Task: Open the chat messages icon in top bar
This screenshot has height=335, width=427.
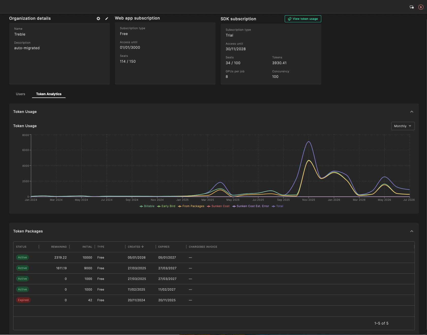Action: [x=412, y=7]
